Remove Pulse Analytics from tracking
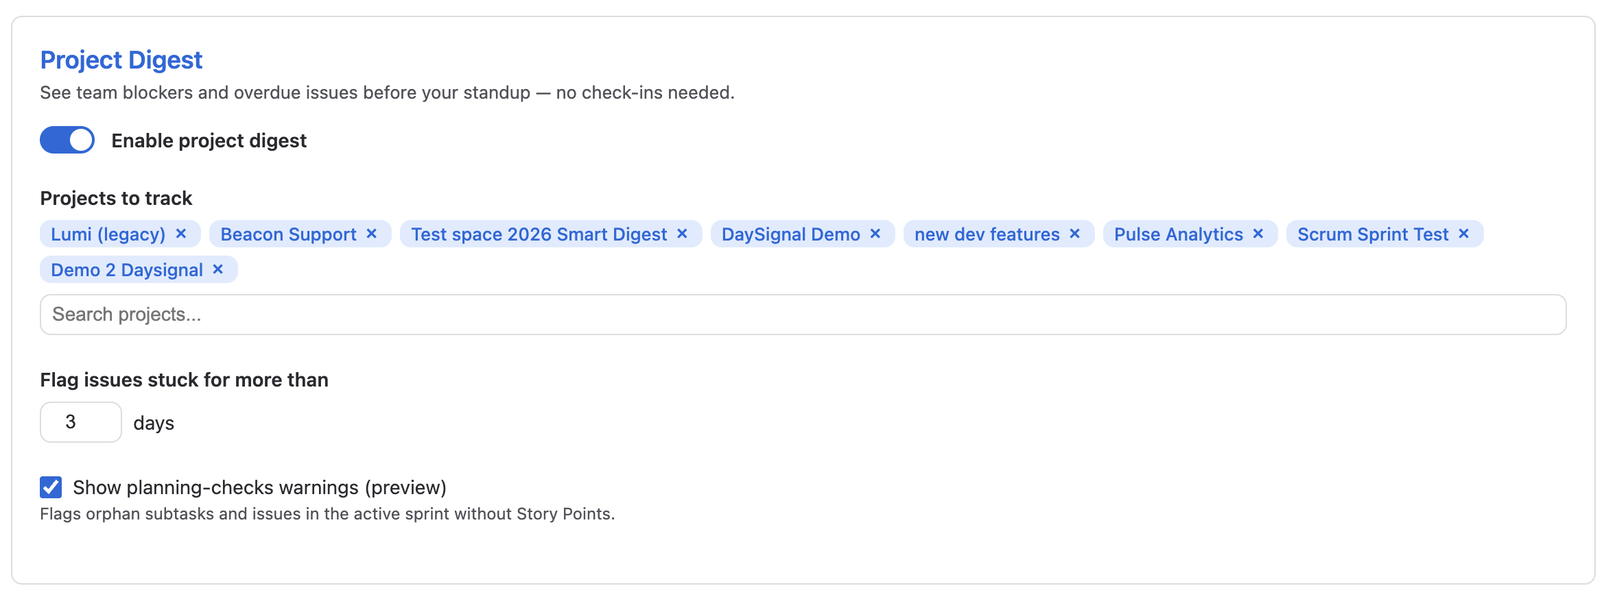Viewport: 1604px width, 599px height. (1258, 234)
